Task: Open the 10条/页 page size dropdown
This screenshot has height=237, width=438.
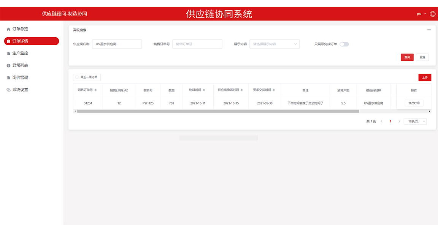Action: 415,122
